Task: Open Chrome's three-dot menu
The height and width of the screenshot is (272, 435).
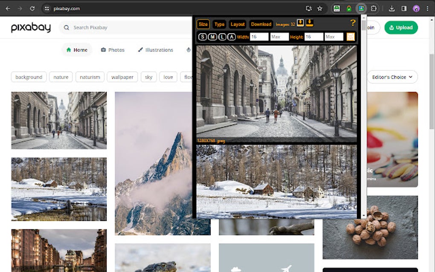Action: click(428, 8)
